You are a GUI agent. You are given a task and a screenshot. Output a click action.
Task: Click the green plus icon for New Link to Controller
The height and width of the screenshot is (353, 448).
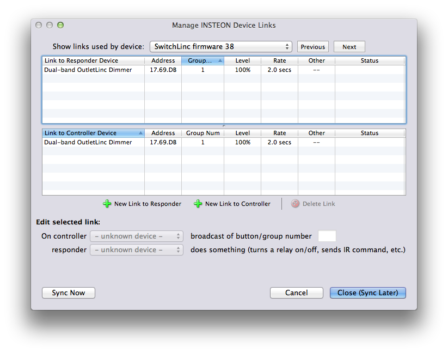click(x=198, y=204)
